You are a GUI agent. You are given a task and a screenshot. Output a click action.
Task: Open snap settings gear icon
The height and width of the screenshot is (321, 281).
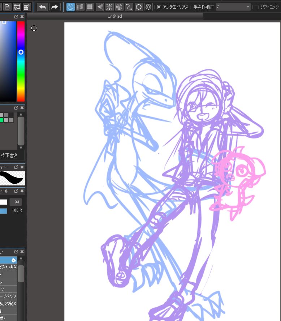point(148,7)
